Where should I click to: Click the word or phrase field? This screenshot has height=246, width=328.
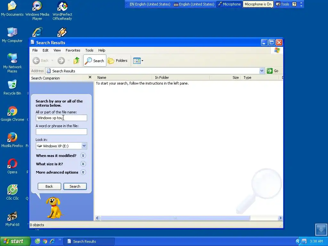[61, 132]
